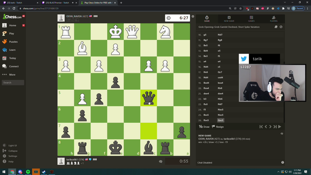The width and height of the screenshot is (311, 175).
Task: Click the browser address bar
Action: tap(123, 9)
